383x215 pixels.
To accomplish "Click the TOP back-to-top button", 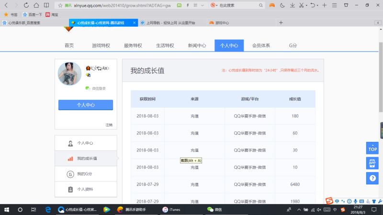I will tap(372, 148).
